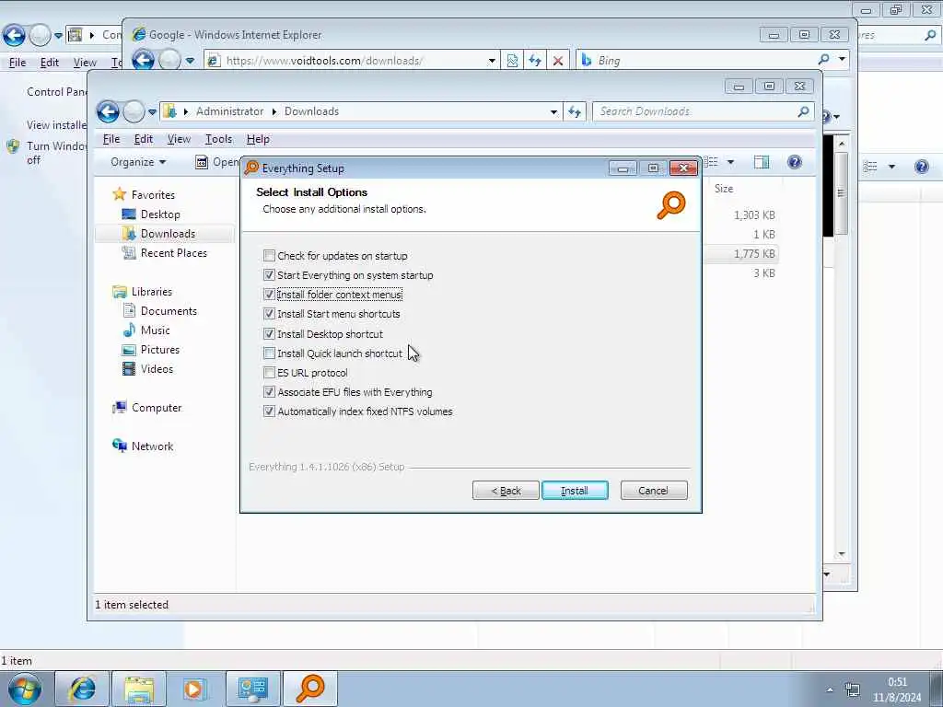
Task: Open Internet Explorer address dropdown arrow
Action: pyautogui.click(x=492, y=60)
